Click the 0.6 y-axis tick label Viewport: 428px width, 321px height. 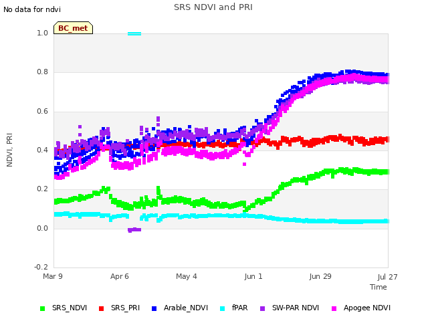(x=42, y=111)
